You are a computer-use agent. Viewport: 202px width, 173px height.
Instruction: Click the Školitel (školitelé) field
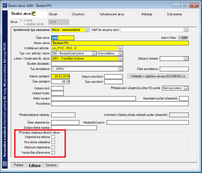click(87, 64)
